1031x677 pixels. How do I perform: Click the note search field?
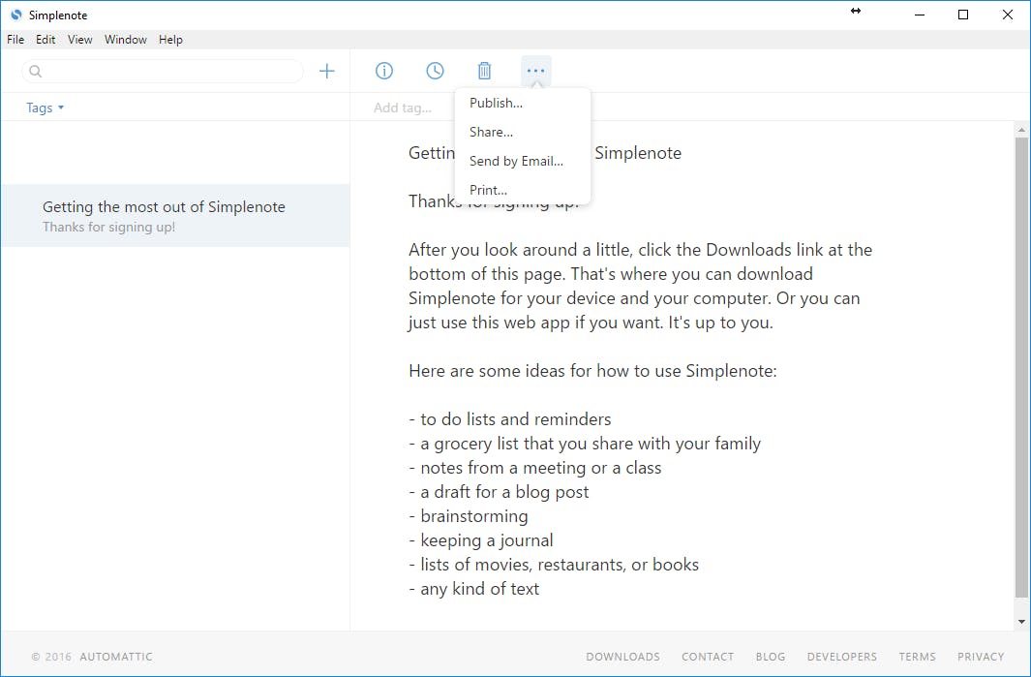tap(163, 71)
